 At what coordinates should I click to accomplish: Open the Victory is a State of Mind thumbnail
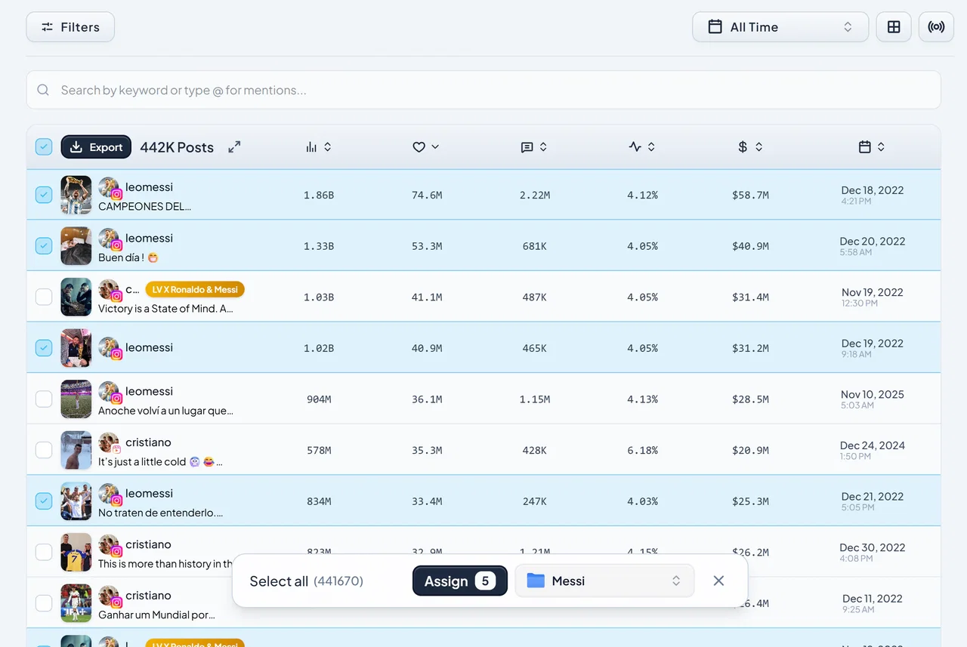76,297
